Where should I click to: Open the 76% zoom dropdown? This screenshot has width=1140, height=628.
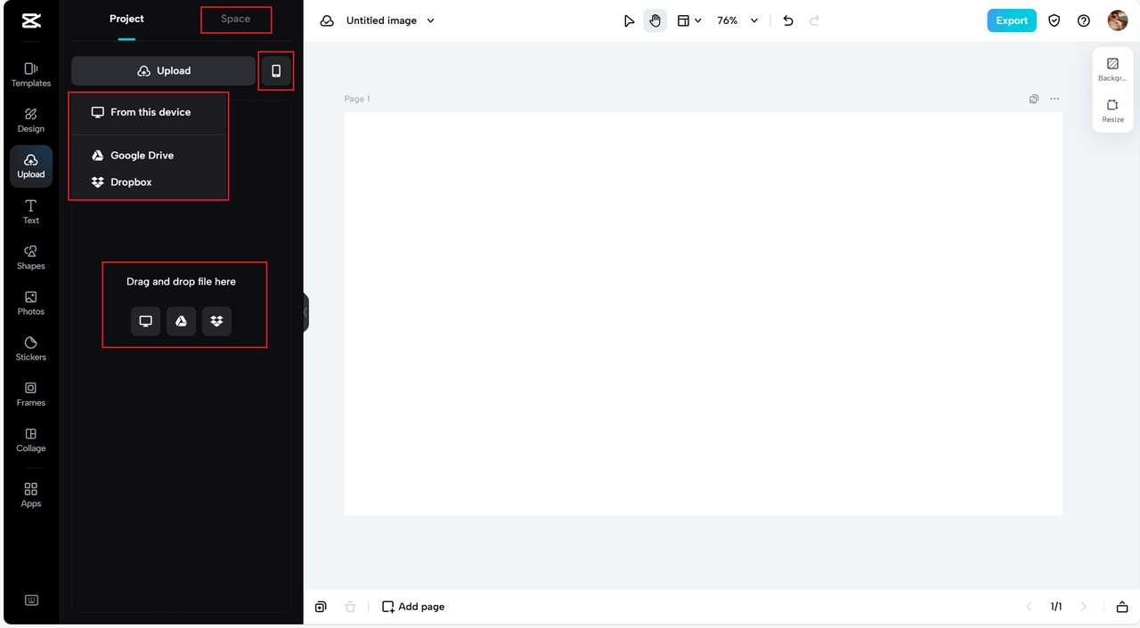(737, 20)
